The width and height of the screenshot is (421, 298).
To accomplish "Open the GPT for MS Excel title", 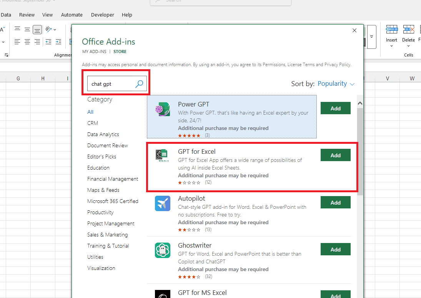I will [x=202, y=293].
